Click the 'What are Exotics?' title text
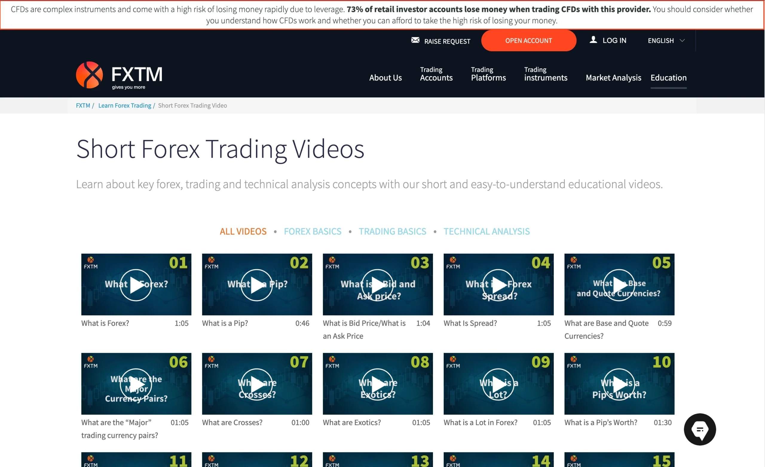The image size is (765, 467). coord(351,422)
